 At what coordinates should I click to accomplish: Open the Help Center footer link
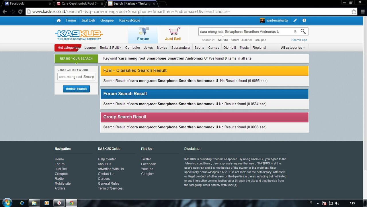(x=107, y=159)
